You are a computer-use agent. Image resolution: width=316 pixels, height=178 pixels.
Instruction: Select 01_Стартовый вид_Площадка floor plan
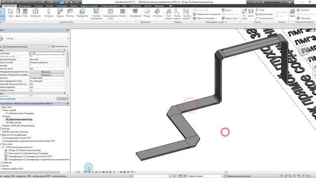(x=20, y=113)
